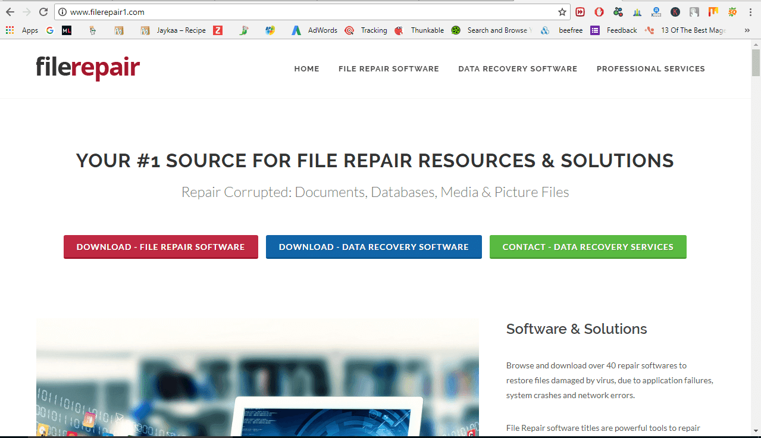Screen dimensions: 761x438
Task: Open the PROFESSIONAL SERVICES menu
Action: 651,69
